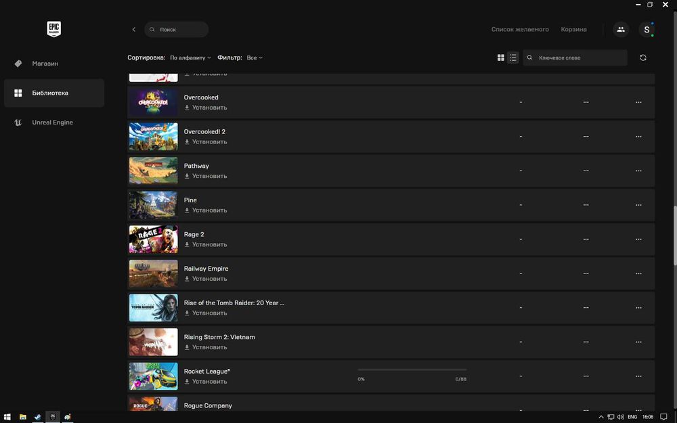Click Установить under Rocket League
Viewport: 677px width, 423px height.
coord(206,382)
